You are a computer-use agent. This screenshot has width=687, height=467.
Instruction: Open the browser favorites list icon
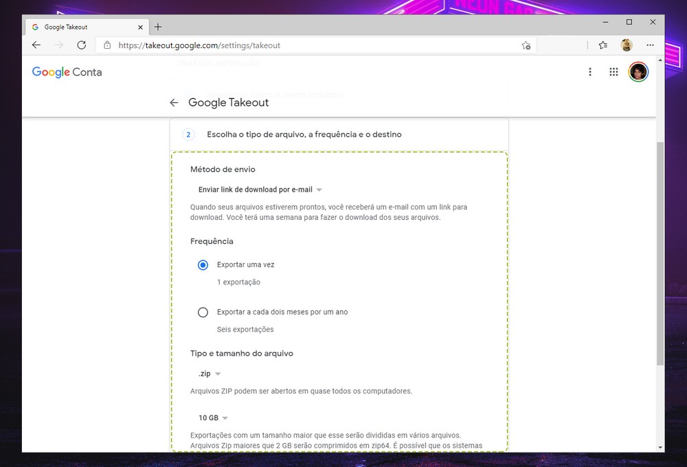pos(602,45)
